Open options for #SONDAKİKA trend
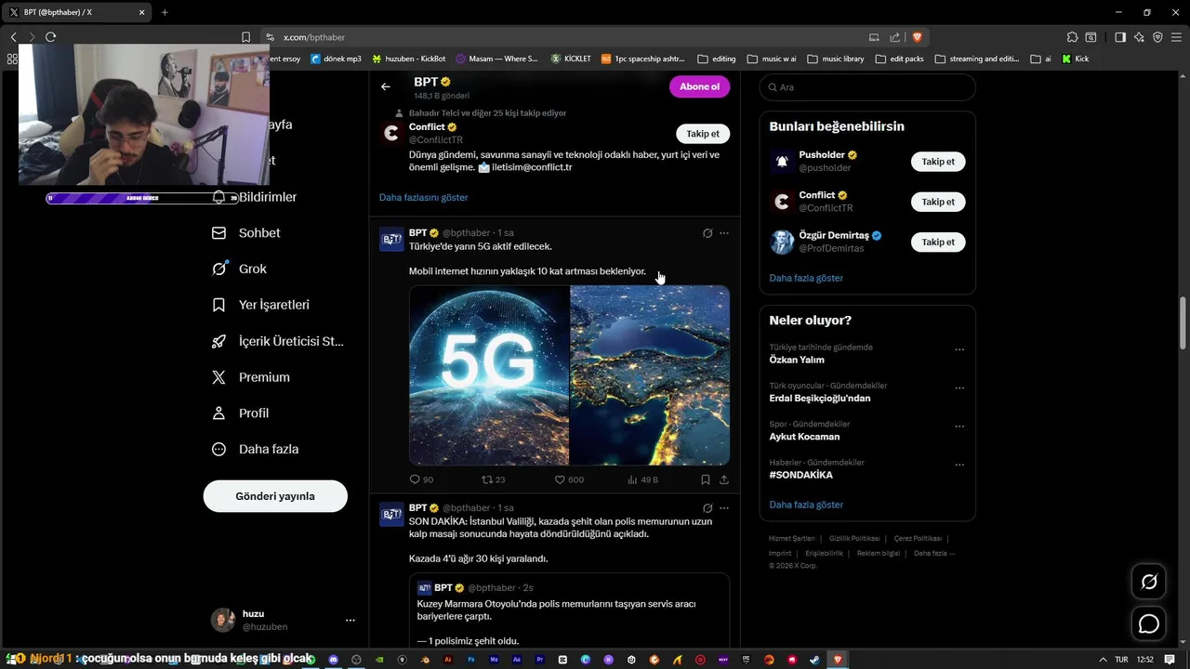 (959, 465)
